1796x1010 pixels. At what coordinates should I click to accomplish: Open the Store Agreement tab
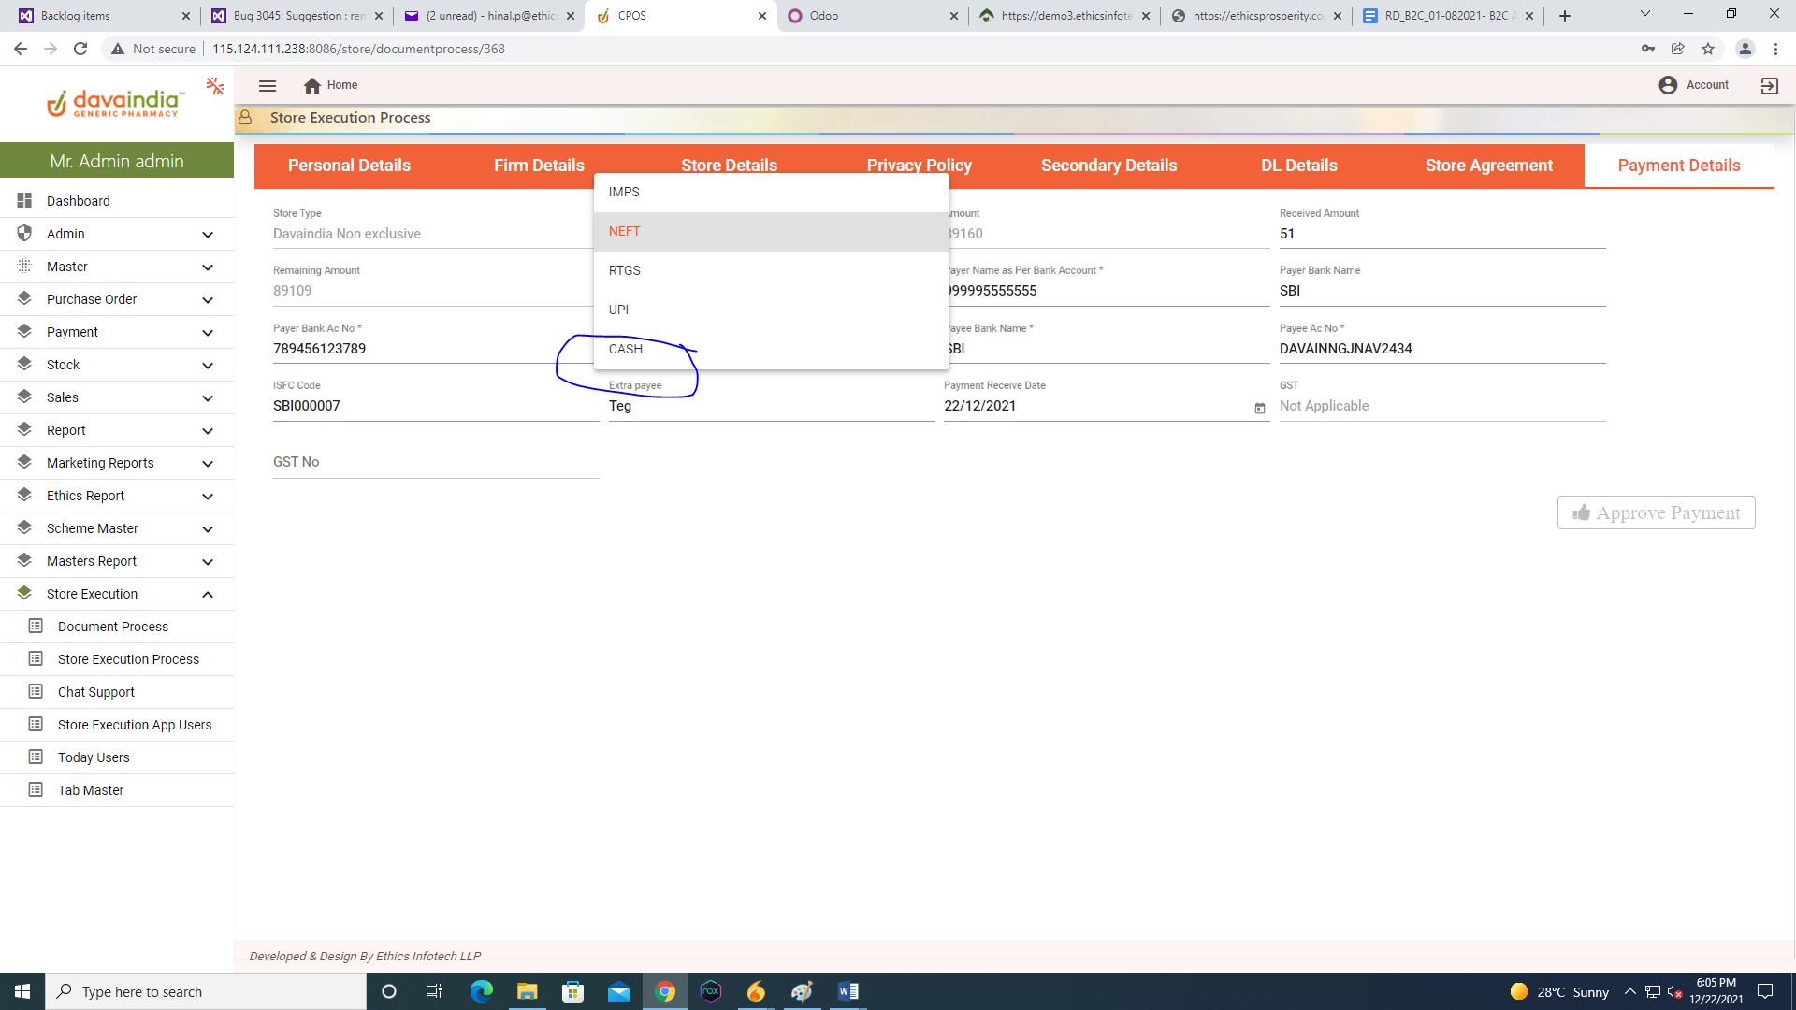pyautogui.click(x=1488, y=166)
